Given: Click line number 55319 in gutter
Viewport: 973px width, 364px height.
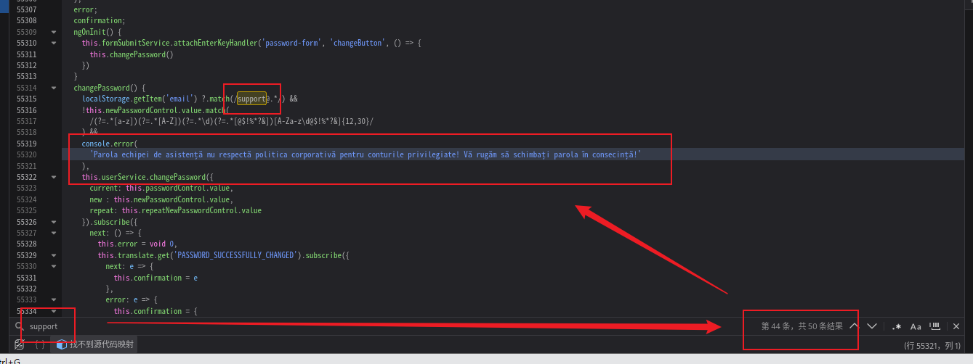Looking at the screenshot, I should pyautogui.click(x=27, y=144).
